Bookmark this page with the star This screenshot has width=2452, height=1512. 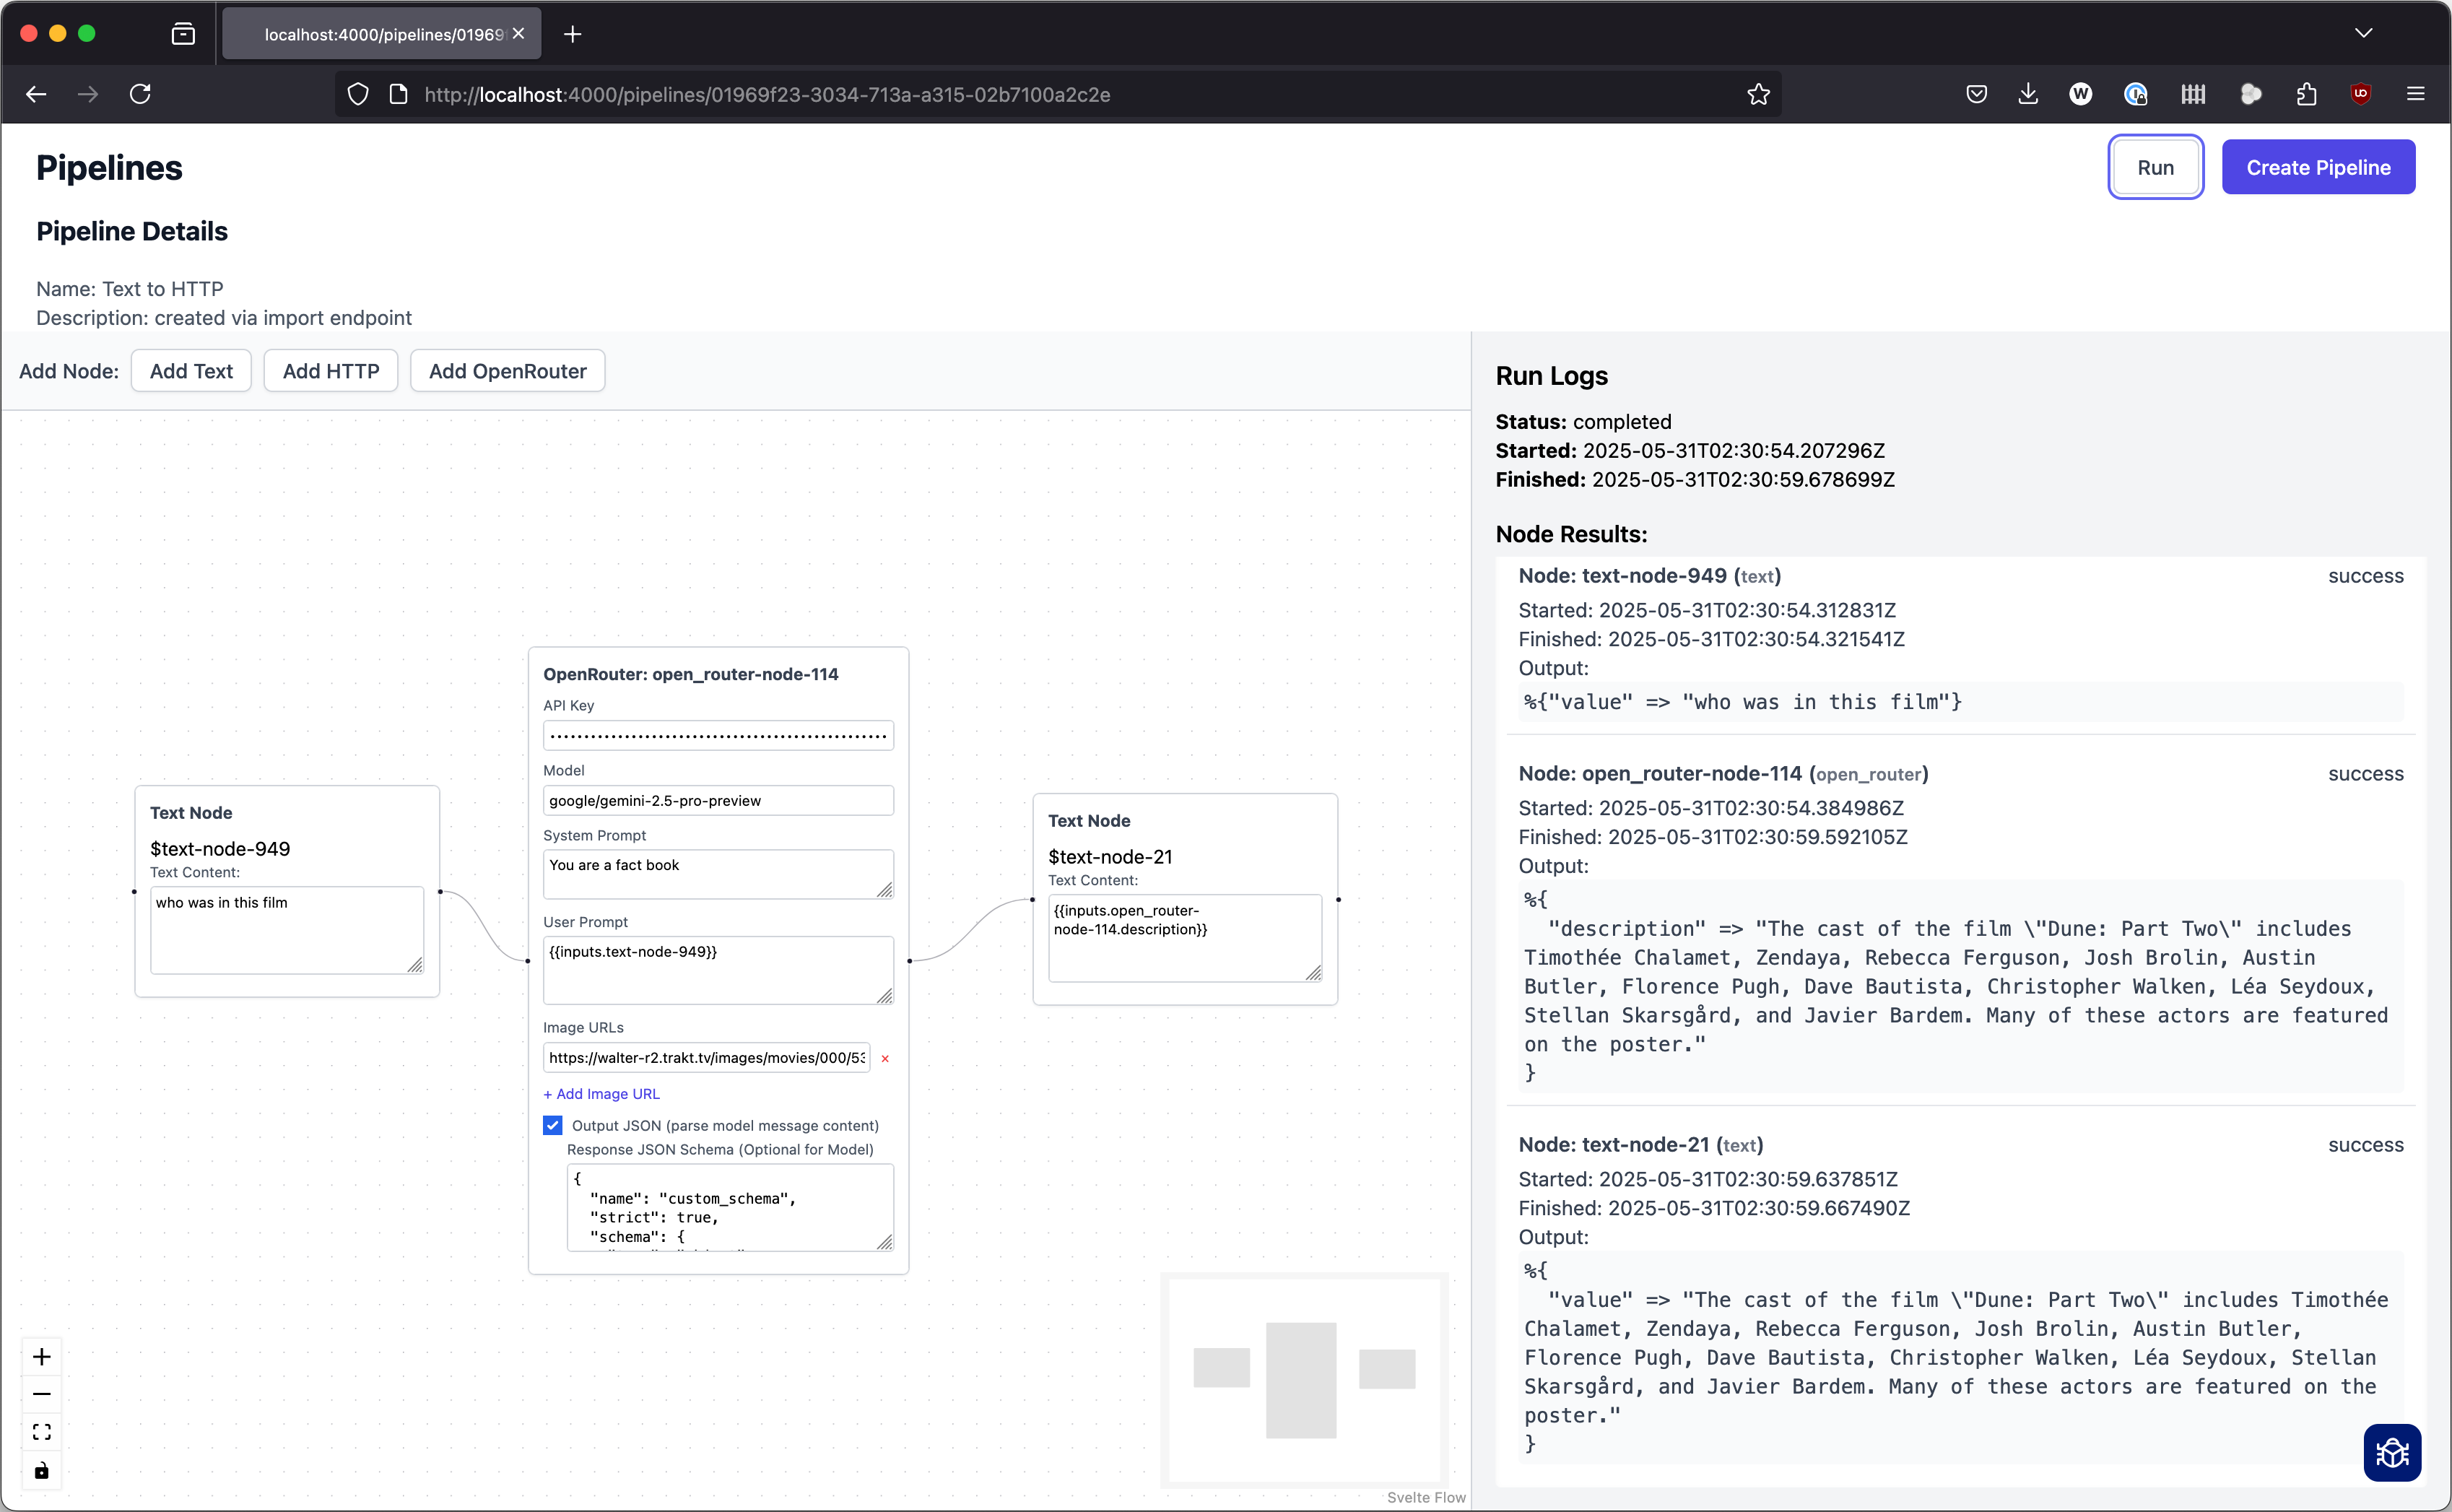1758,94
